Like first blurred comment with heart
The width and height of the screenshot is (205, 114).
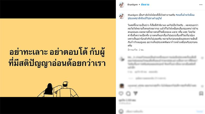202,58
